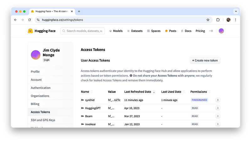
Task: Open Organizations settings in the sidebar
Action: [x=50, y=96]
